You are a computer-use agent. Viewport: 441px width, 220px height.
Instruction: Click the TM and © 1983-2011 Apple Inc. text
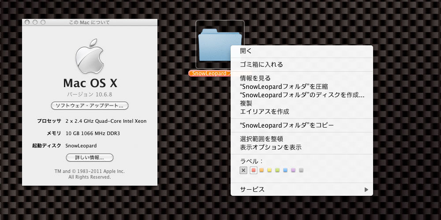[90, 172]
